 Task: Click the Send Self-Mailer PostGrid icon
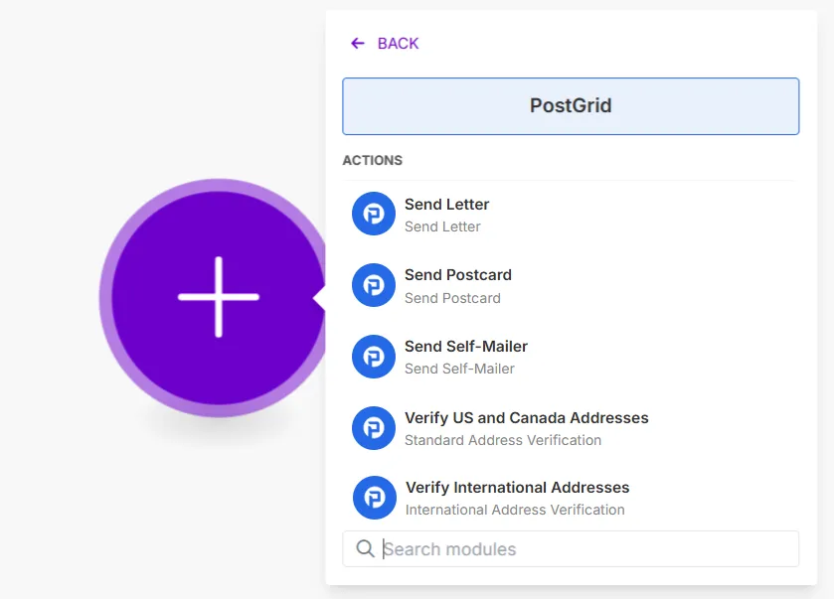coord(373,357)
